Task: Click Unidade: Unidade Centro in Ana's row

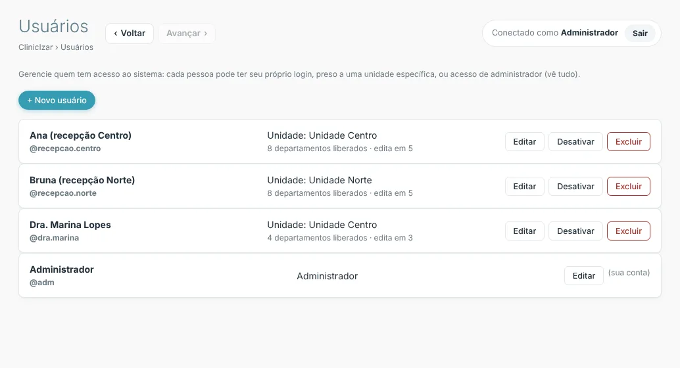Action: click(x=322, y=135)
